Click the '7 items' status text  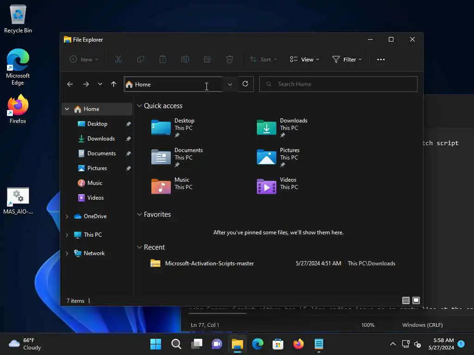click(x=75, y=300)
